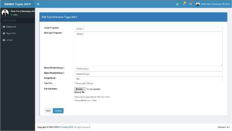This screenshot has height=131, width=232.
Task: Click the profile photo in the sidebar
Action: click(5, 13)
